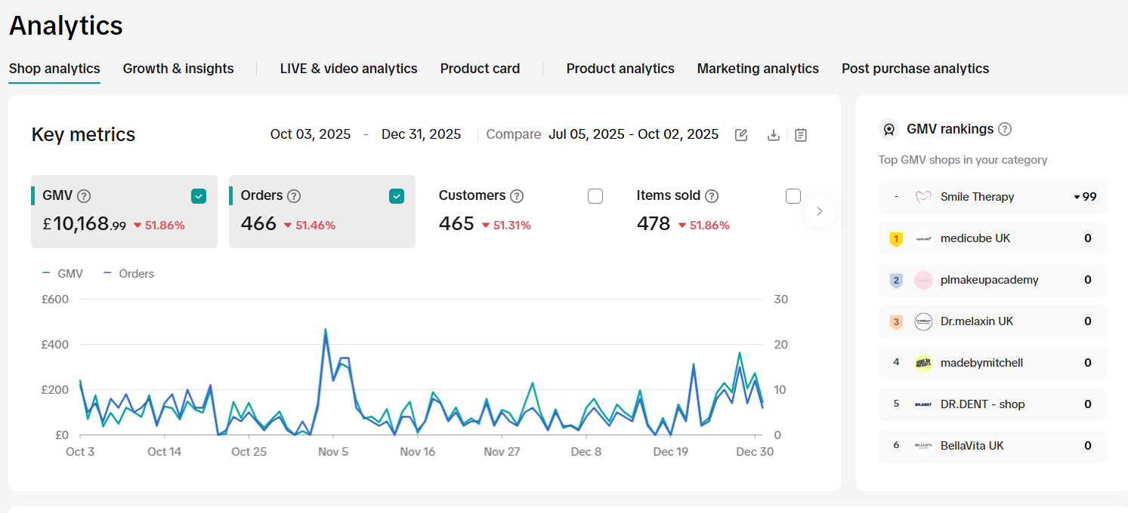
Task: Uncheck the GMV metric checkbox
Action: [199, 196]
